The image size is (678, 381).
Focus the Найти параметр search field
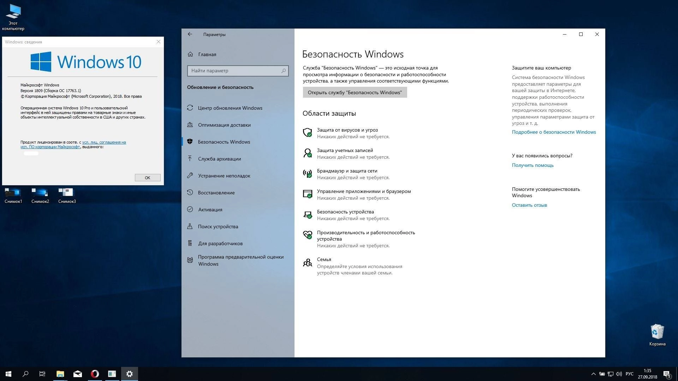(x=238, y=71)
